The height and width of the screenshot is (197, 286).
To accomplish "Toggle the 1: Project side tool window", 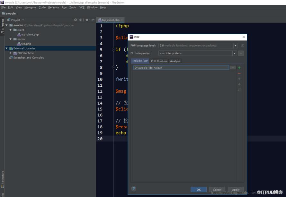I will coord(3,26).
